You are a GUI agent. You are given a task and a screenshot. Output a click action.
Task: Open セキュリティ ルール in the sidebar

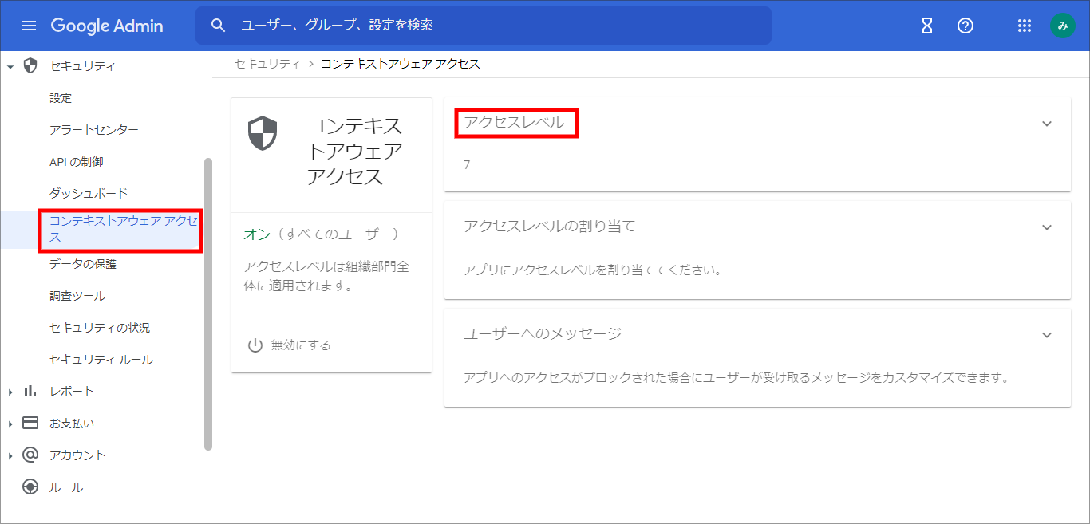[101, 360]
